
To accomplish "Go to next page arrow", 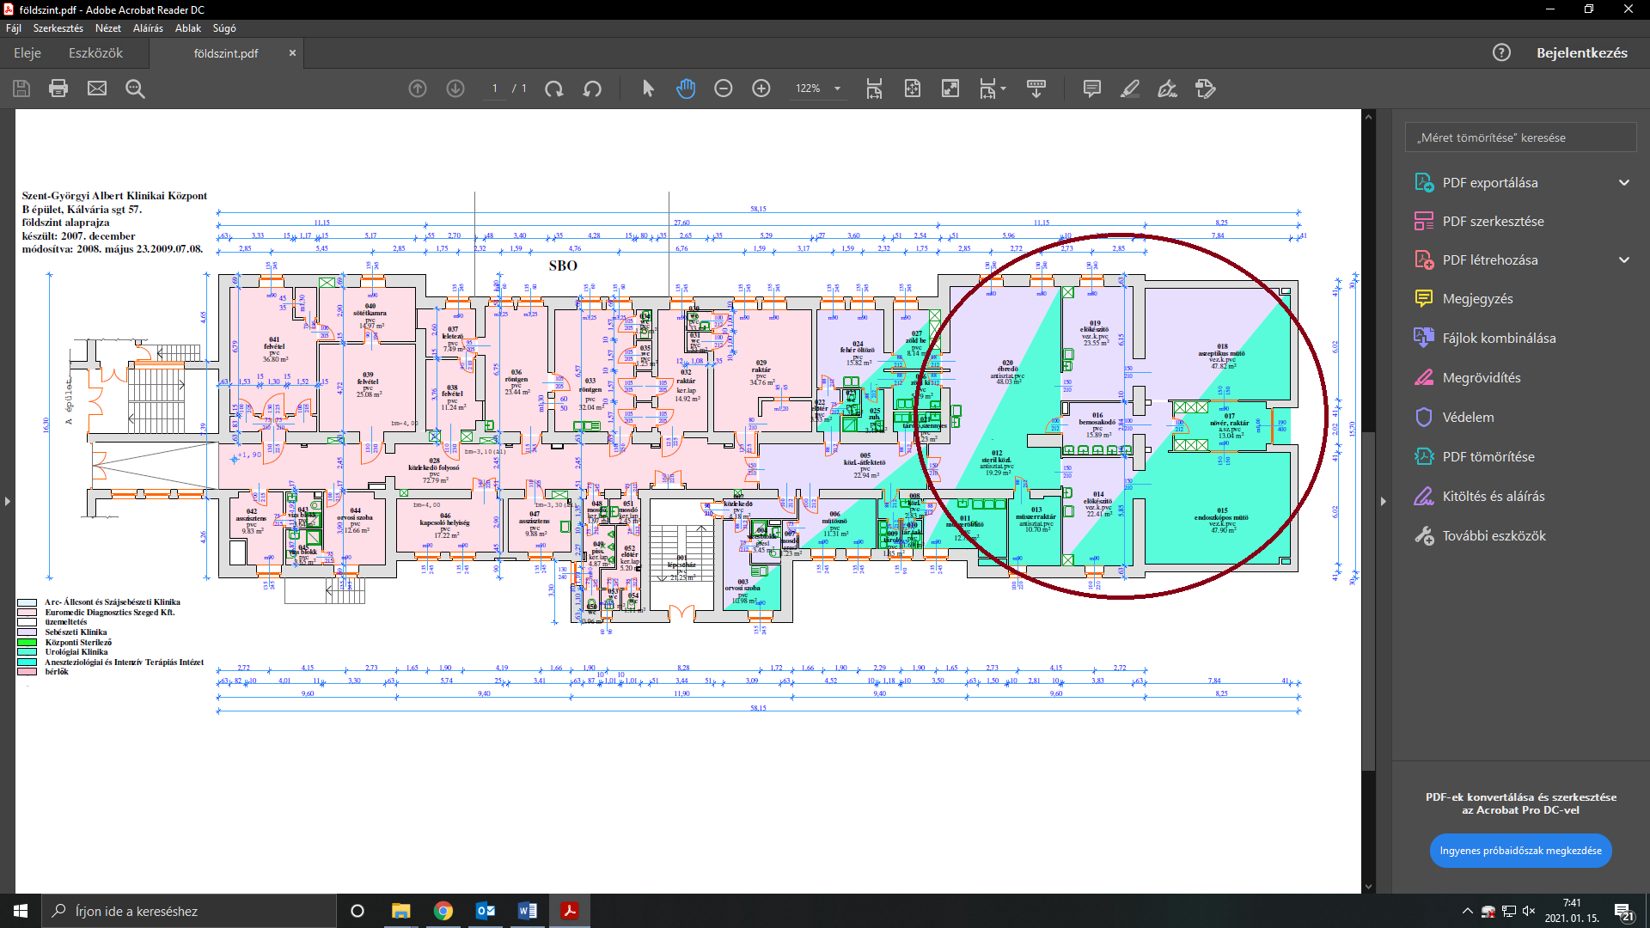I will pyautogui.click(x=455, y=89).
